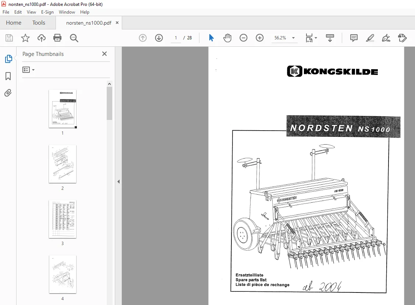Go to next page arrow
The width and height of the screenshot is (415, 305).
coord(159,38)
